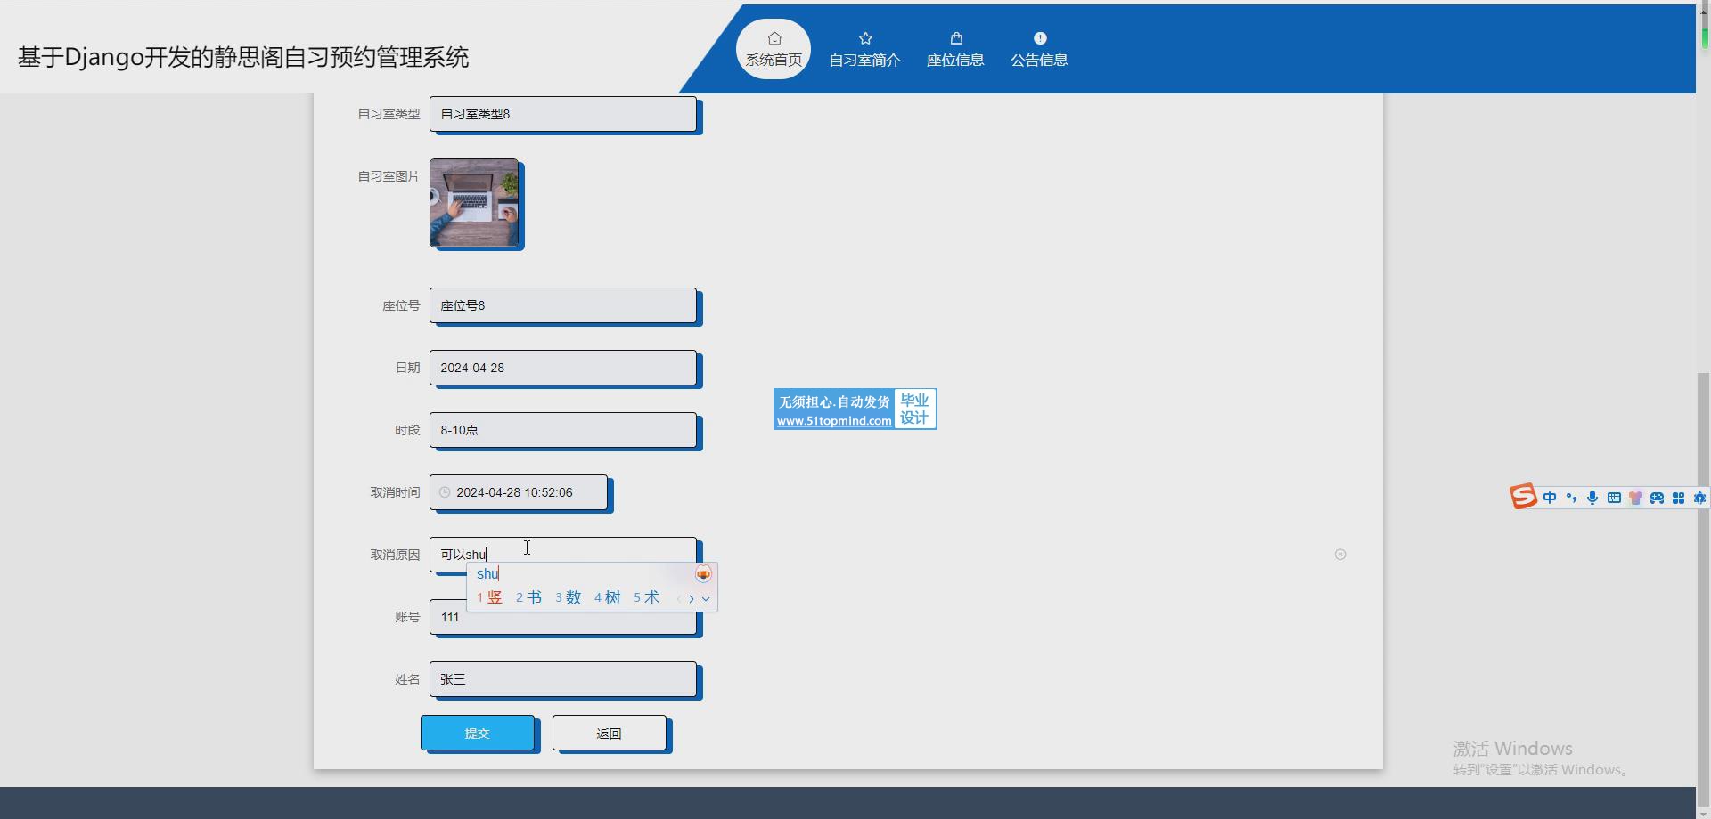Click the clock icon in 取消时间 field
This screenshot has width=1711, height=819.
click(x=445, y=492)
